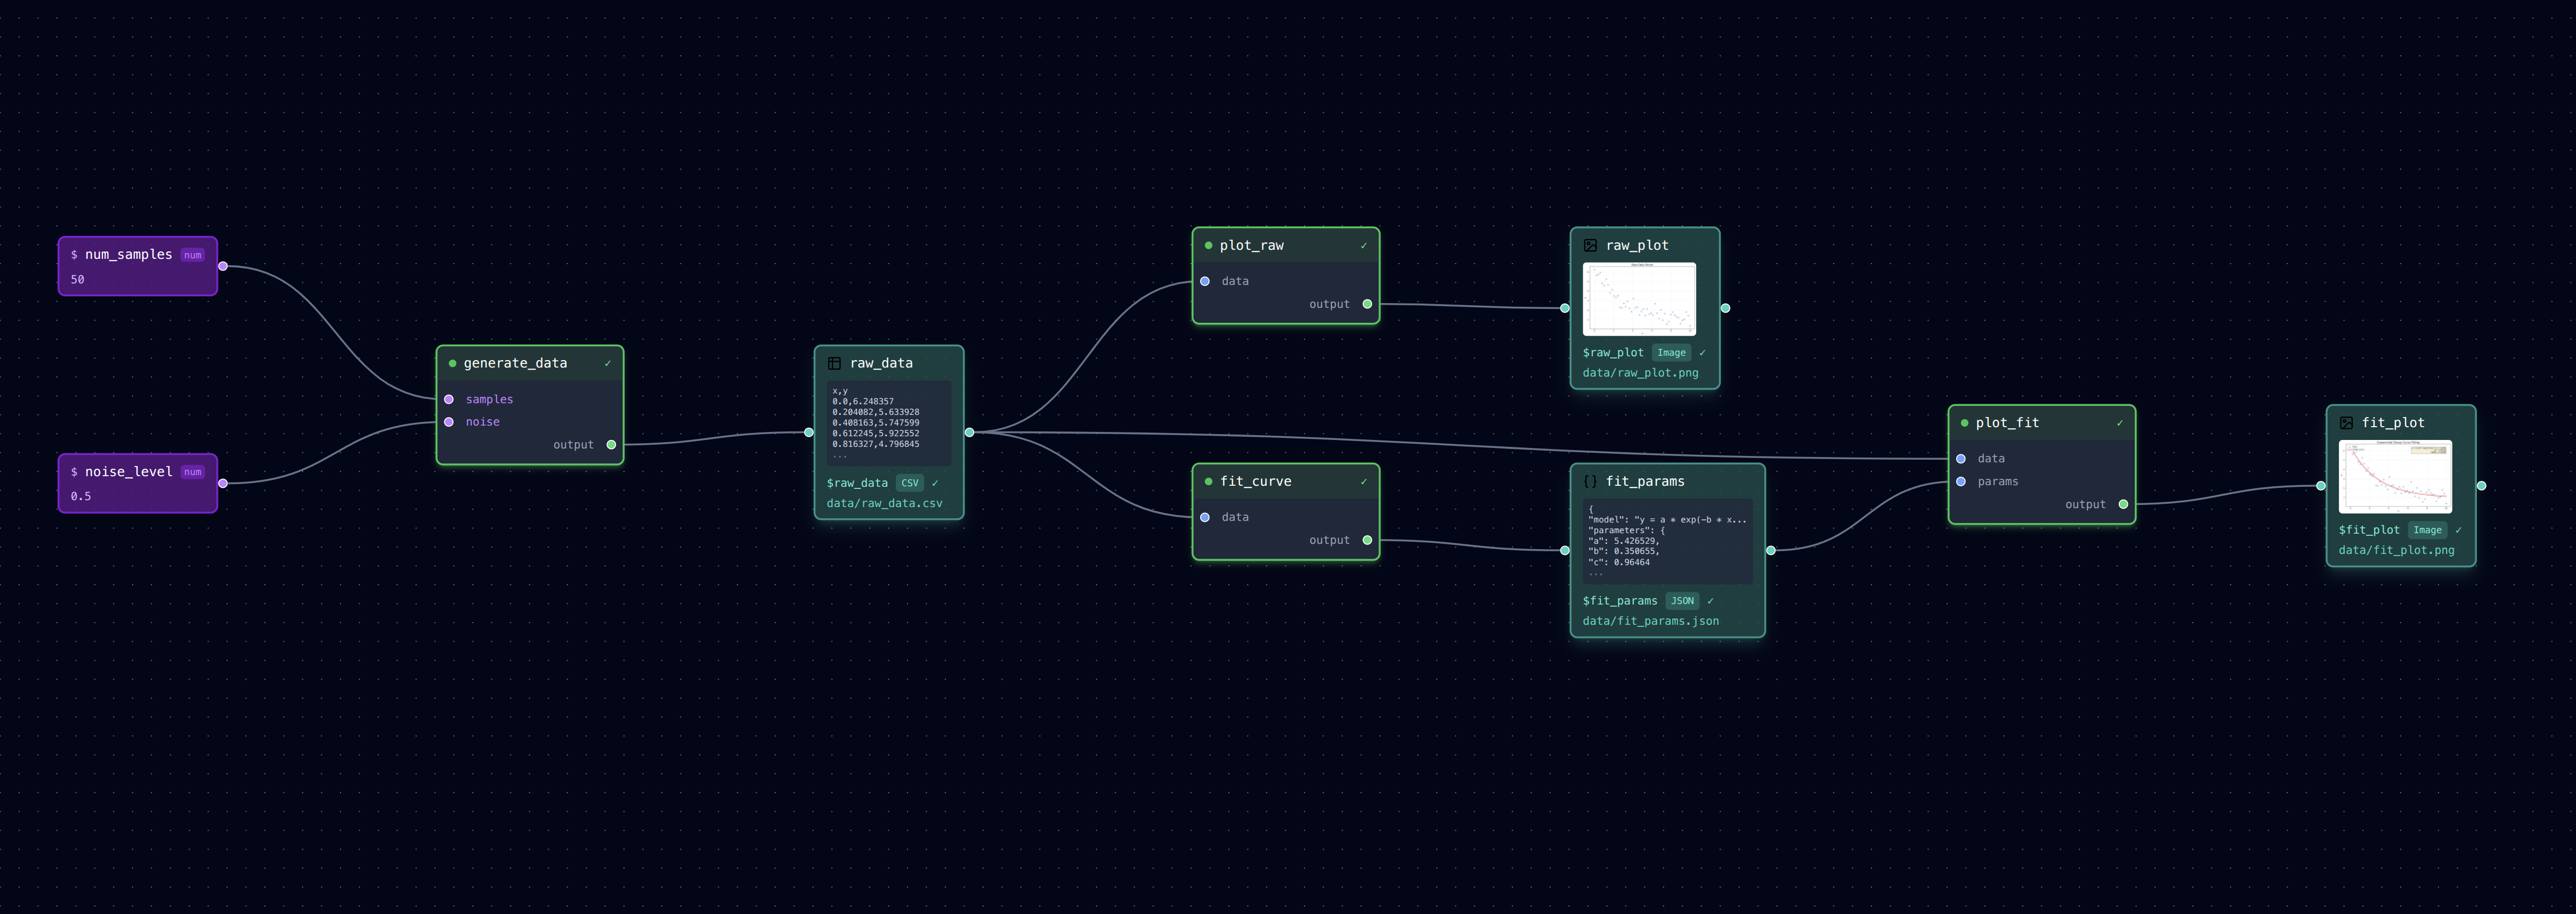This screenshot has width=2576, height=914.
Task: Toggle the checkmark on the fit_curve header
Action: click(1364, 481)
